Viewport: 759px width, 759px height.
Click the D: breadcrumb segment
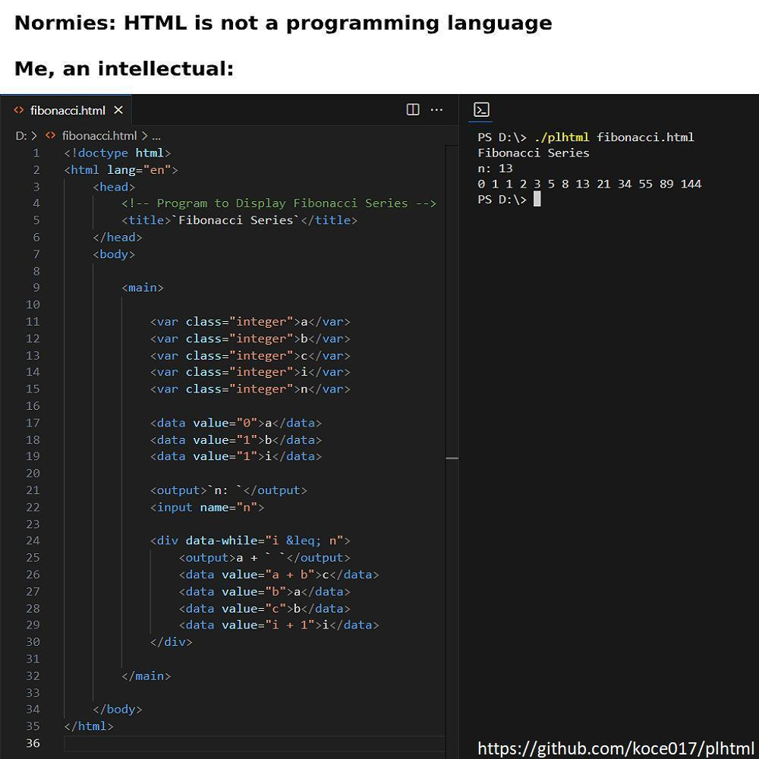coord(20,136)
